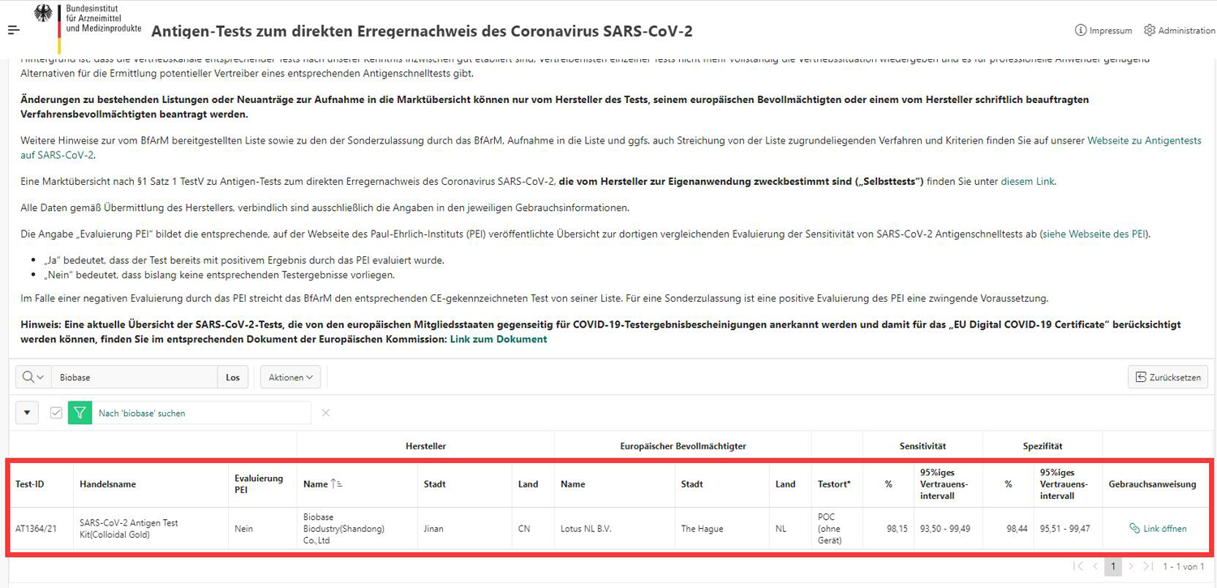This screenshot has height=588, width=1217.
Task: Collapse the filter panel with arrow toggle
Action: click(x=27, y=413)
